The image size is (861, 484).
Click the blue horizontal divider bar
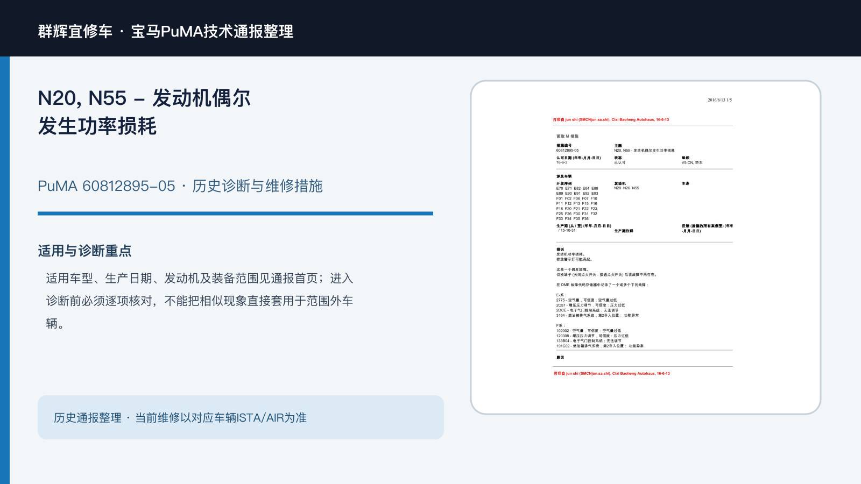click(235, 213)
